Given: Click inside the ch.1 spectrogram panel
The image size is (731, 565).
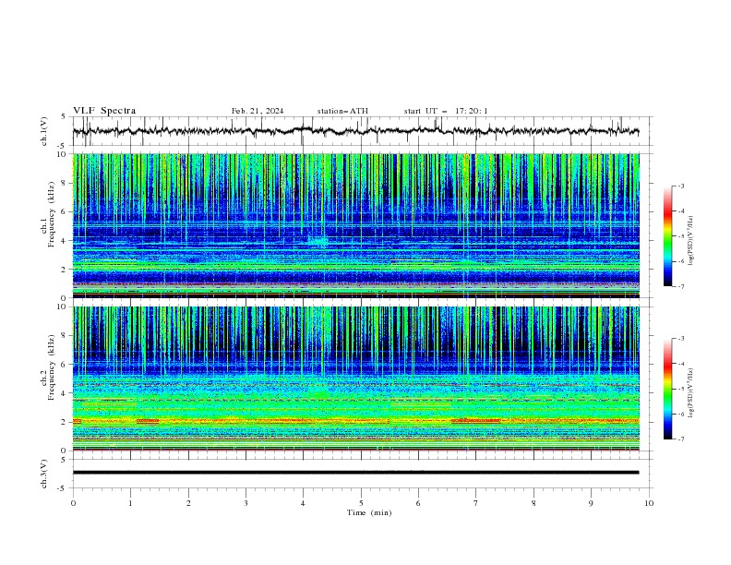Looking at the screenshot, I should [355, 225].
